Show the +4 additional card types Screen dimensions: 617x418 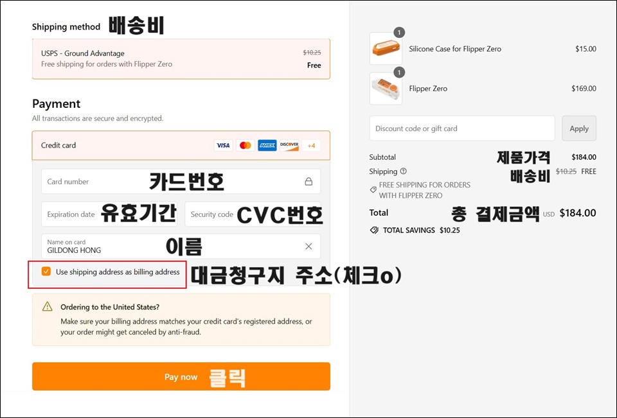(311, 146)
